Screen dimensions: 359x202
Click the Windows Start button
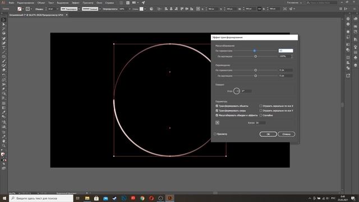coord(4,198)
